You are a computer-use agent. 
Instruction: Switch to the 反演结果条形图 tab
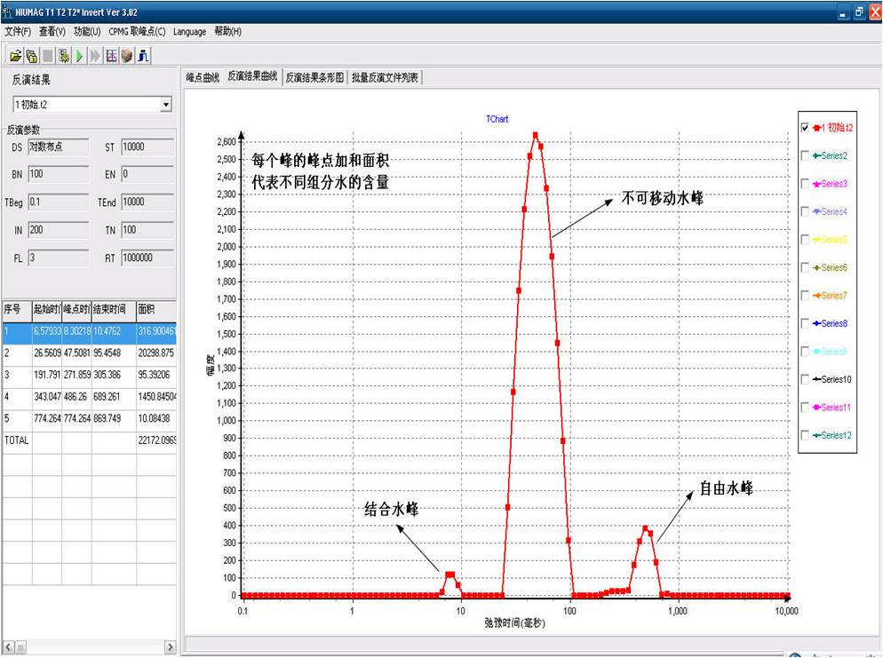314,77
